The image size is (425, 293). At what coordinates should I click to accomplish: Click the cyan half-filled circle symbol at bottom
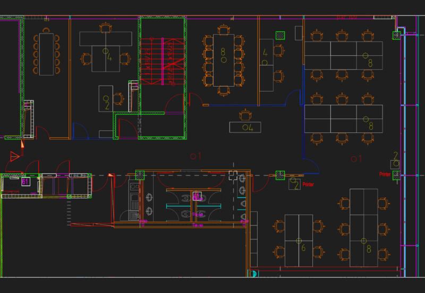(x=254, y=273)
